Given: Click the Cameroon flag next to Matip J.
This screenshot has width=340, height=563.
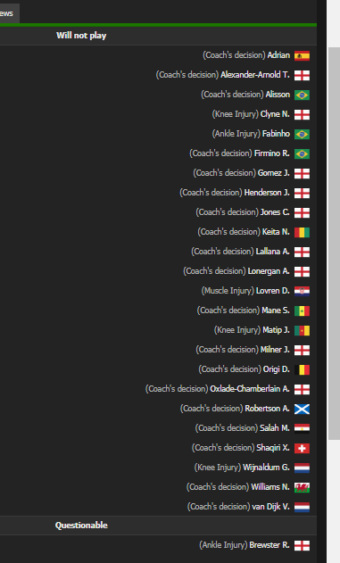Looking at the screenshot, I should click(302, 330).
